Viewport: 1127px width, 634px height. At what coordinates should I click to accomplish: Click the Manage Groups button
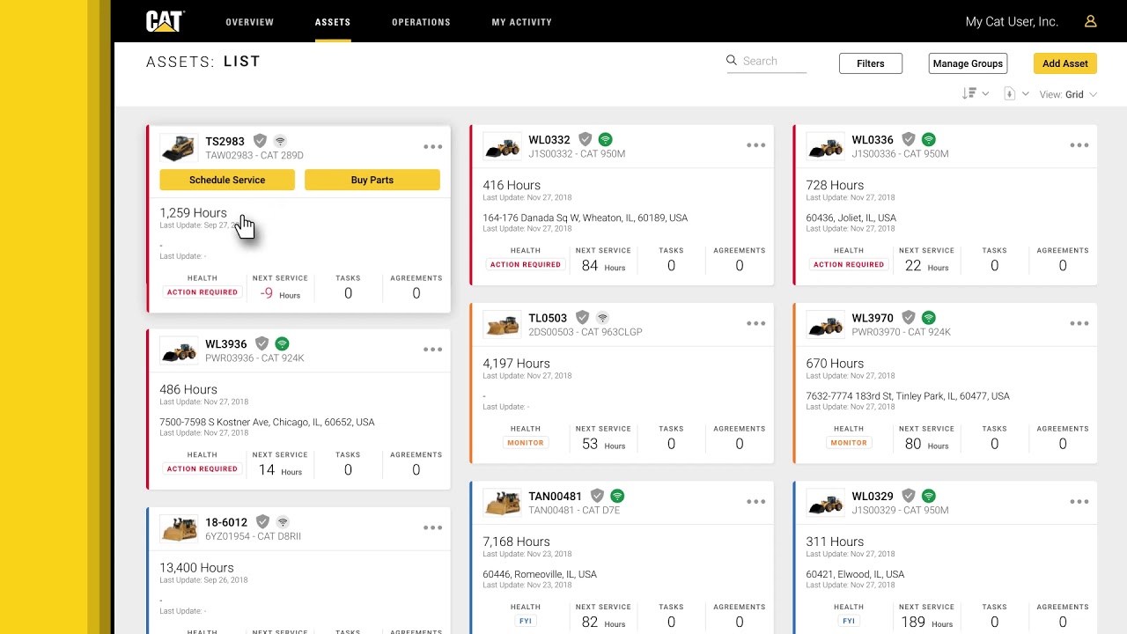[x=969, y=63]
